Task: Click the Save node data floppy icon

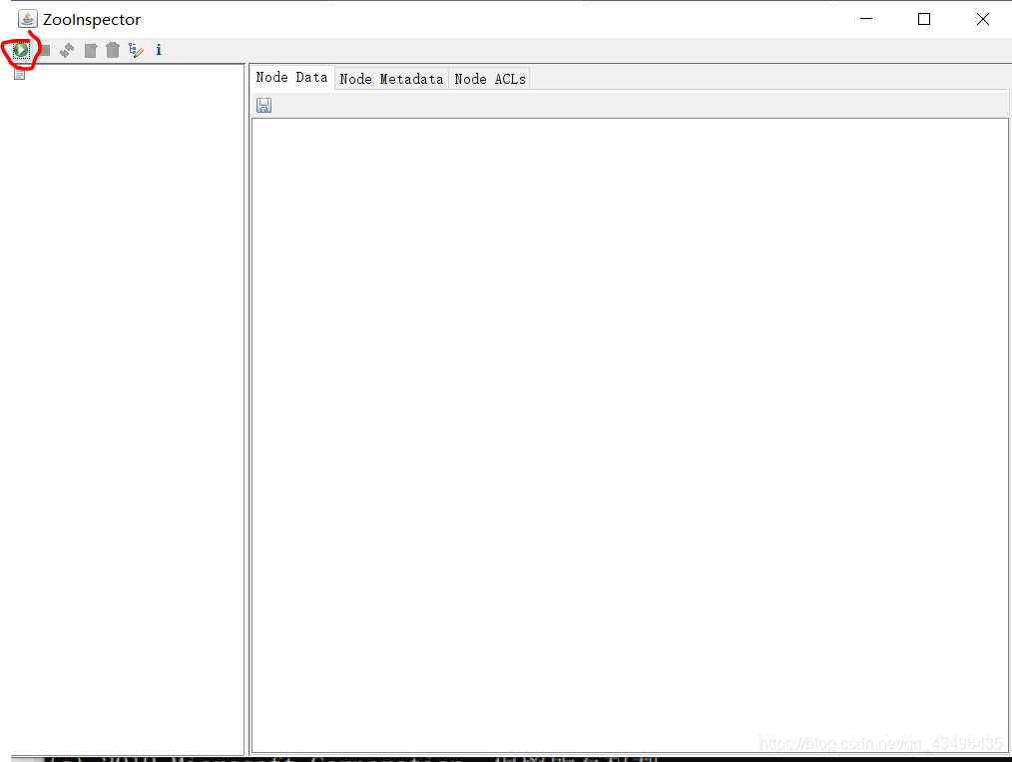Action: click(263, 105)
